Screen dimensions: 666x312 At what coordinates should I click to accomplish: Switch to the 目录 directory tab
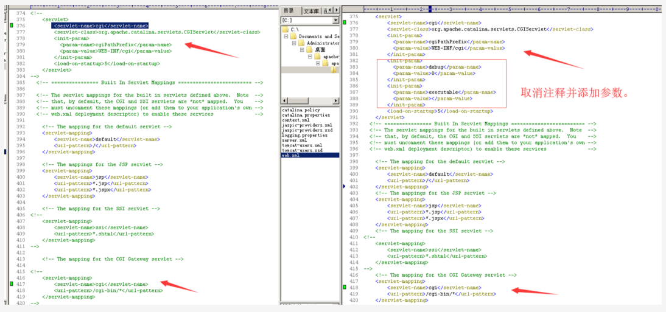coord(290,10)
